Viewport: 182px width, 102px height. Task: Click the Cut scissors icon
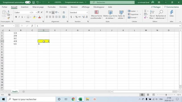pyautogui.click(x=9, y=11)
